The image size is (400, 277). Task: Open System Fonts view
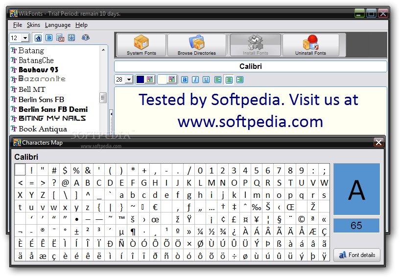[x=141, y=45]
